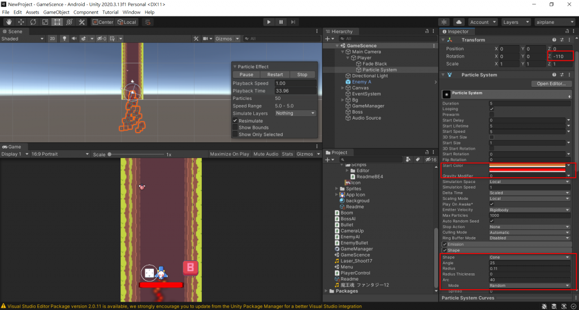This screenshot has width=579, height=310.
Task: Disable the Shape module checkbox
Action: (444, 250)
